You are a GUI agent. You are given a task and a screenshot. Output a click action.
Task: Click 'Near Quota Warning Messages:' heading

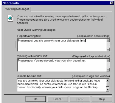[x=36, y=30]
